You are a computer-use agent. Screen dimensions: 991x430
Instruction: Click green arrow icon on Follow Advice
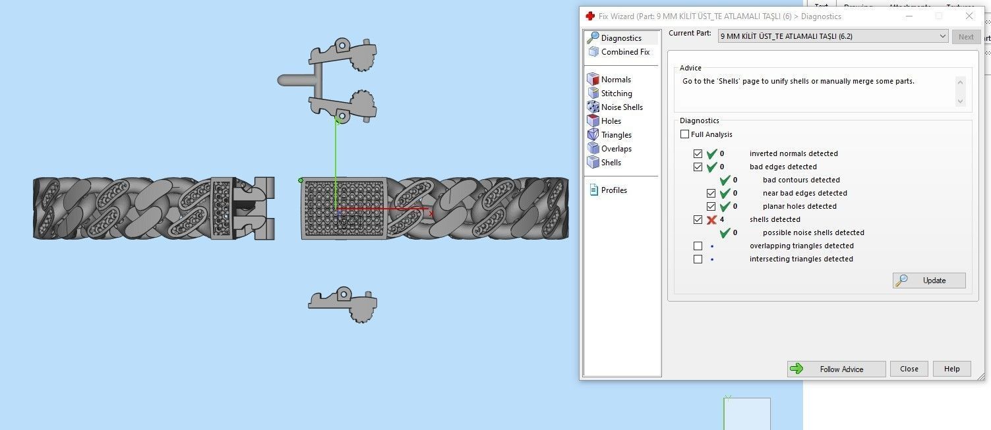(796, 369)
